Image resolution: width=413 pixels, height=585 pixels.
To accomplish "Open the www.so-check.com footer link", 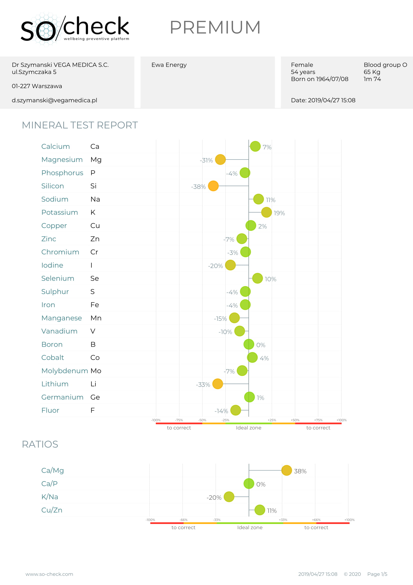I will coord(49,574).
